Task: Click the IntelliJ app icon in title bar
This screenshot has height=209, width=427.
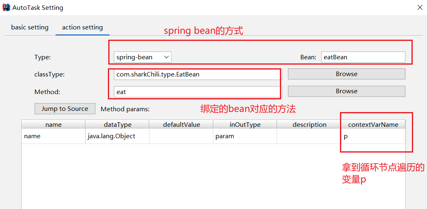Action: pyautogui.click(x=6, y=7)
